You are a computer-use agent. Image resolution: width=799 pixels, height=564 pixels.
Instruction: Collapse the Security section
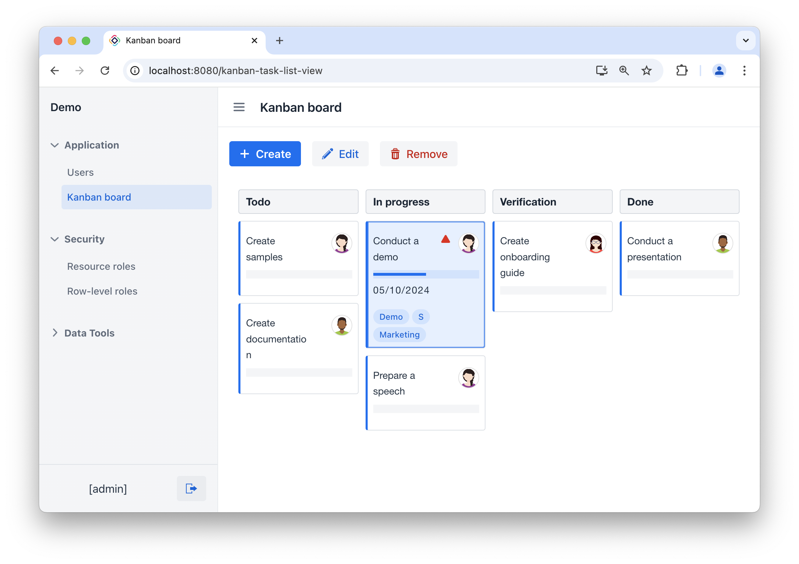[x=55, y=239]
